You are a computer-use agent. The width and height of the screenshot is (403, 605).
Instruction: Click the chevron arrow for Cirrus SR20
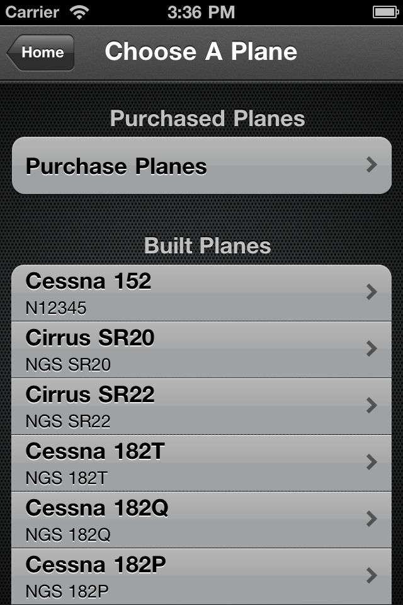point(372,349)
